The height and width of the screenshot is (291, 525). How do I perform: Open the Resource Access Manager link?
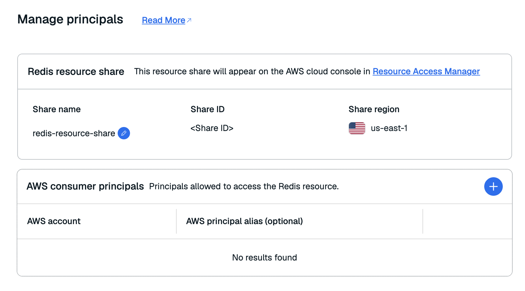(x=426, y=72)
